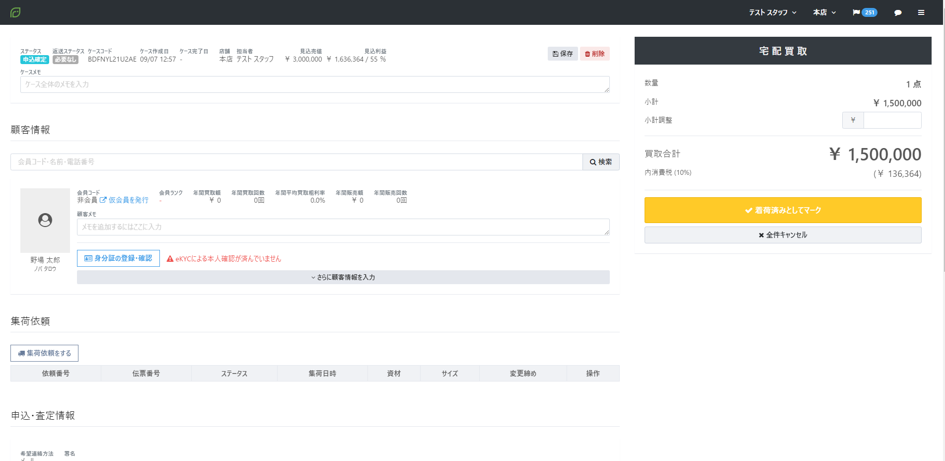The width and height of the screenshot is (945, 461).
Task: Click the 集荷依頼をする button
Action: (x=44, y=353)
